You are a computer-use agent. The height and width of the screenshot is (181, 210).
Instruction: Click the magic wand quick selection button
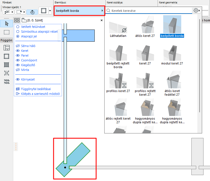[x=32, y=12]
